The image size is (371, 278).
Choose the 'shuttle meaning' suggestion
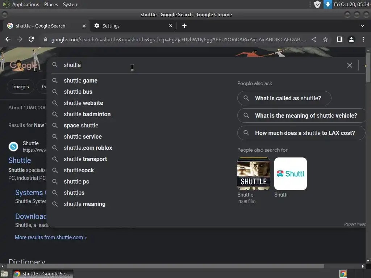click(84, 204)
